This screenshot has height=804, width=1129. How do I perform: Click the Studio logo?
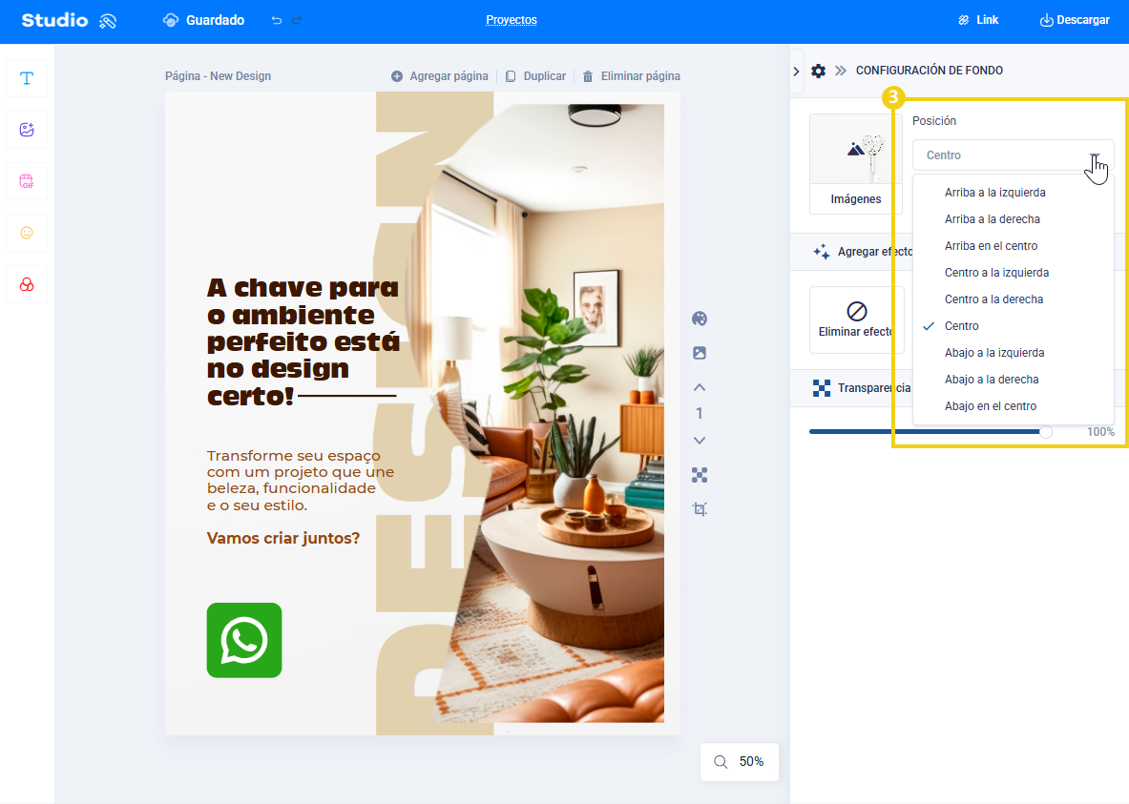point(69,20)
